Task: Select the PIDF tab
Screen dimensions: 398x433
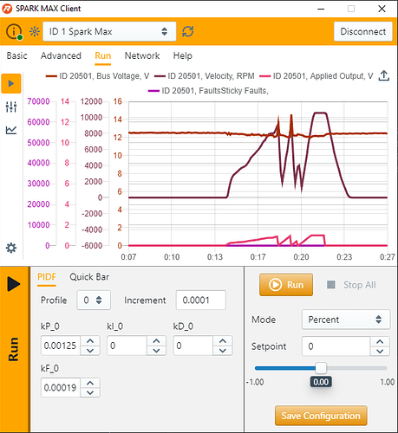Action: pyautogui.click(x=47, y=277)
